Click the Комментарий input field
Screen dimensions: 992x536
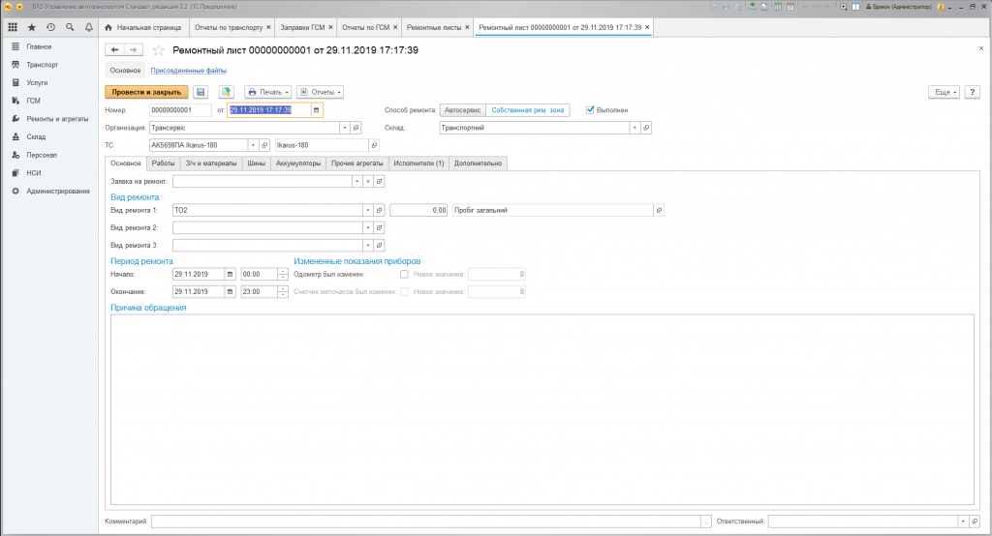pyautogui.click(x=426, y=521)
